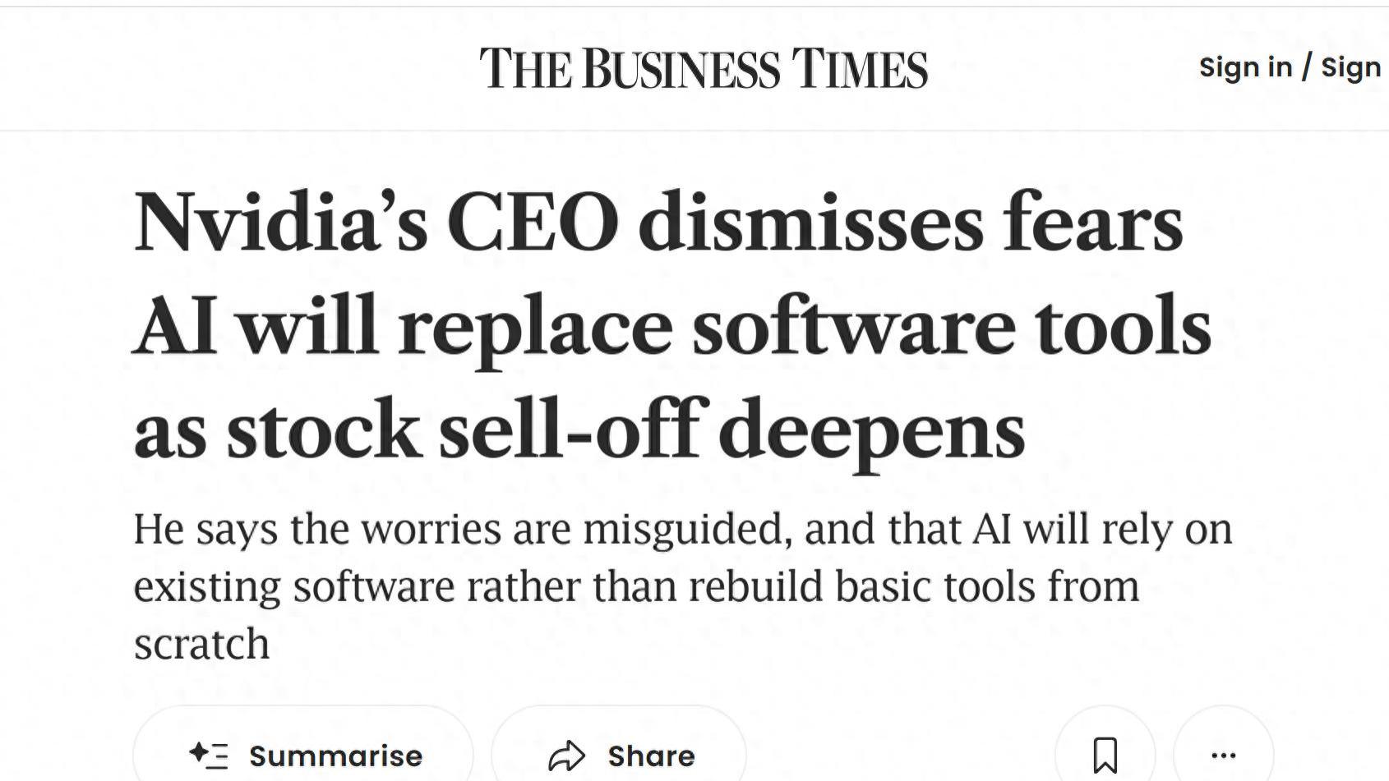Click the word "Nvidia's" in the headline
This screenshot has height=781, width=1389.
[280, 223]
